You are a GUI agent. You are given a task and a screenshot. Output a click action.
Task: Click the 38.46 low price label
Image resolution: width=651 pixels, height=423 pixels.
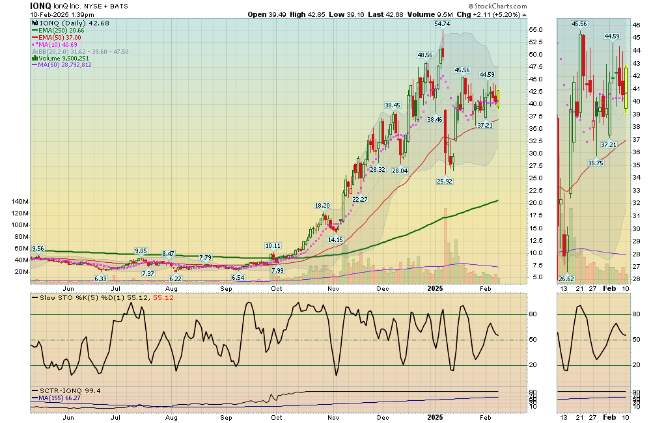[x=435, y=120]
